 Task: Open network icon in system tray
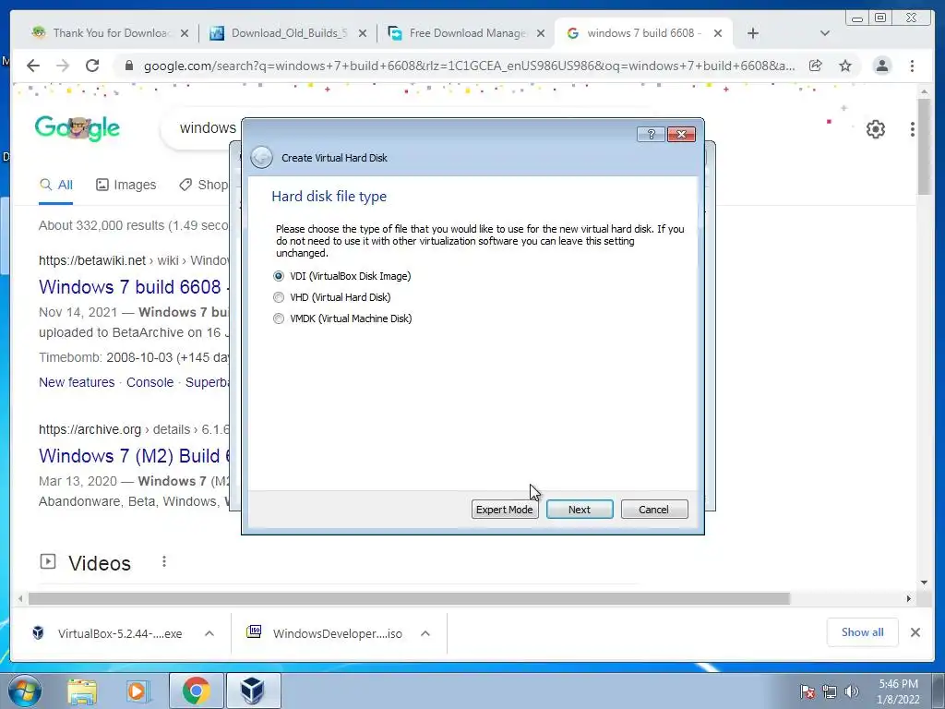(x=830, y=691)
